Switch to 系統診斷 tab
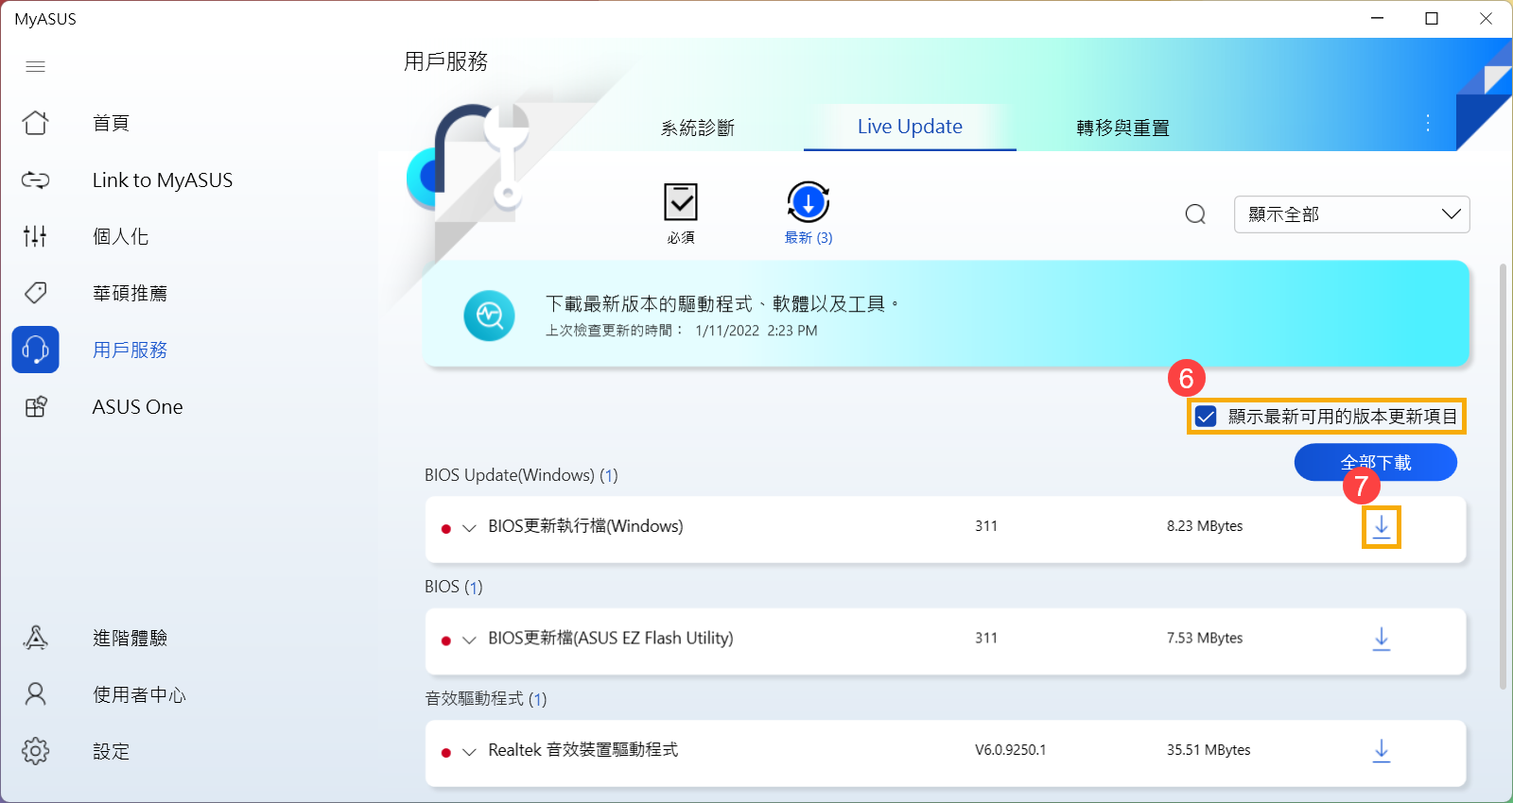 point(698,128)
